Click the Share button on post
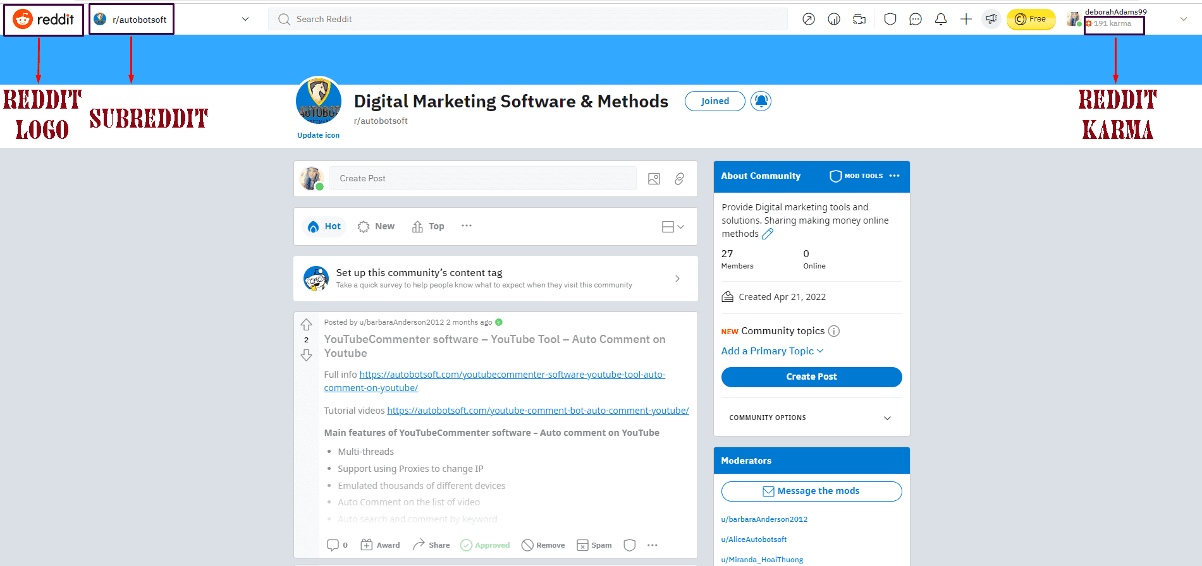 tap(431, 545)
